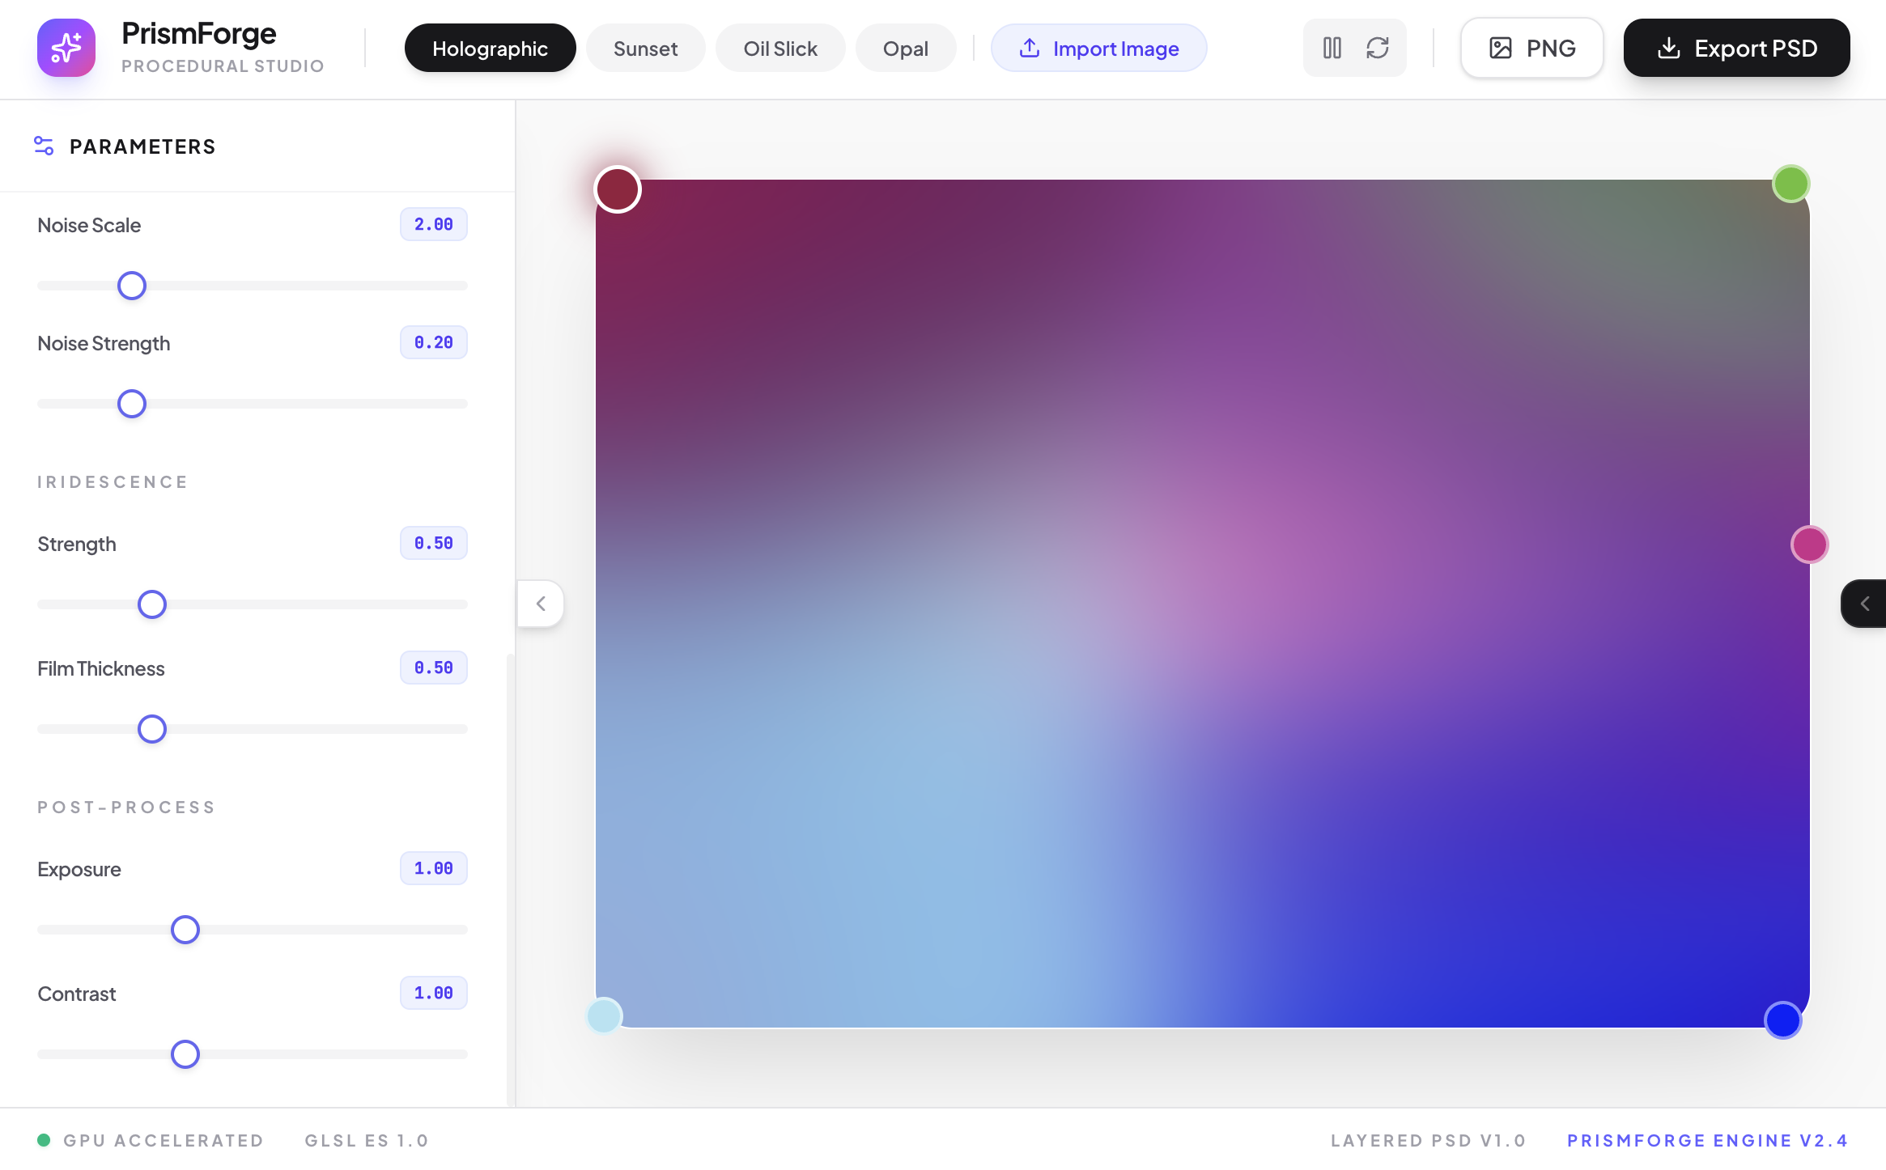This screenshot has height=1170, width=1886.
Task: Select the green top-right gradient handle
Action: (1790, 184)
